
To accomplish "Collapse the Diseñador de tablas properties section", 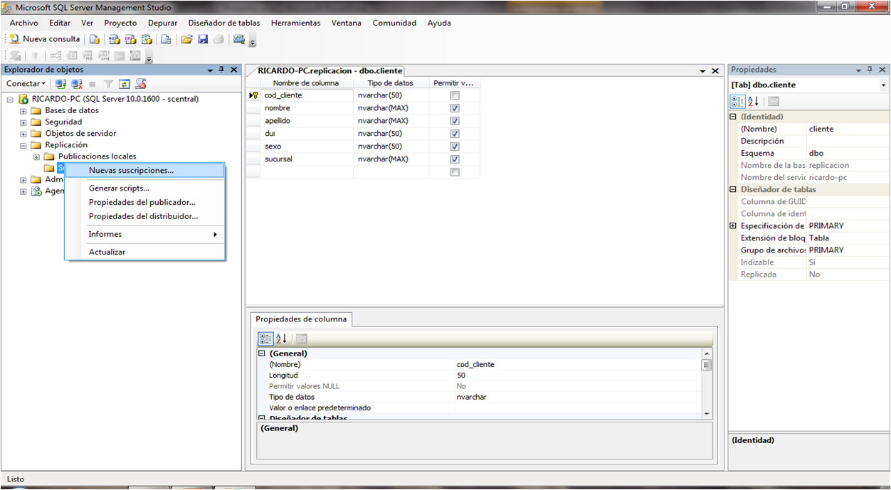I will (x=734, y=190).
